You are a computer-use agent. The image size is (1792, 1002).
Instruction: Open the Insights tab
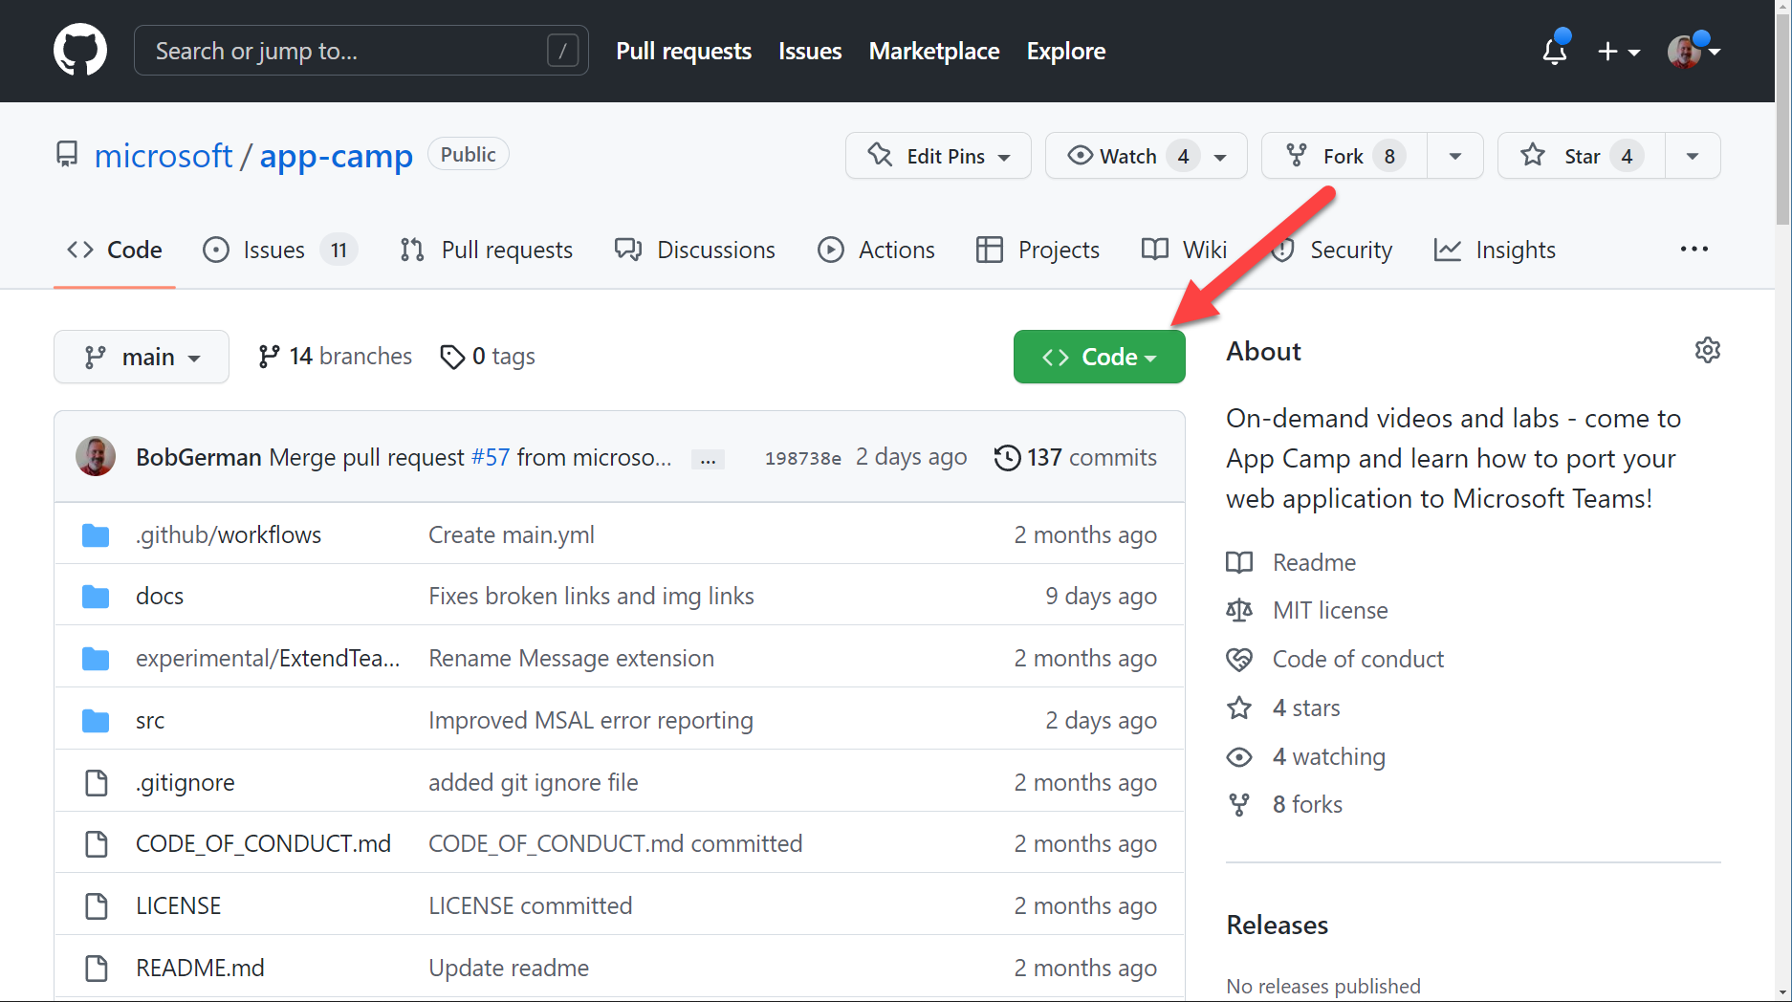click(x=1495, y=250)
